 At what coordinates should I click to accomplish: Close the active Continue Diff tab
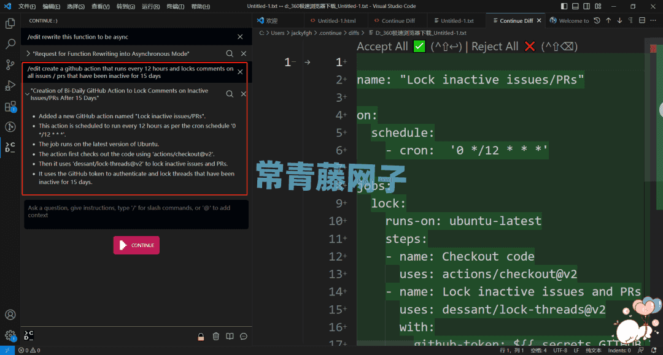click(539, 21)
